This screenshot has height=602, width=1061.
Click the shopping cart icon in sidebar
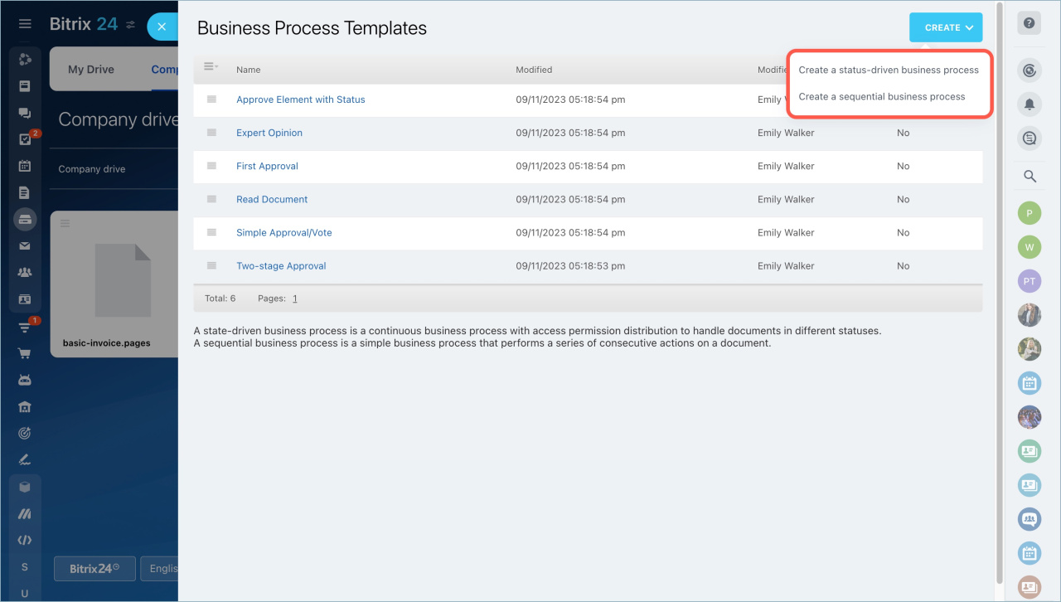(x=25, y=353)
